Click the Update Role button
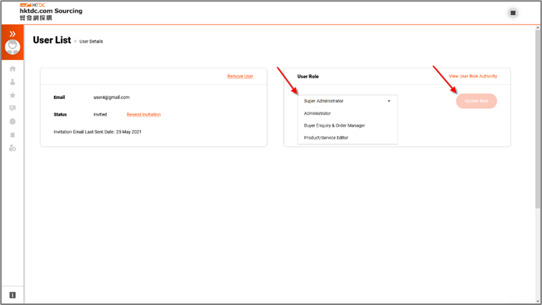The image size is (542, 305). click(476, 101)
